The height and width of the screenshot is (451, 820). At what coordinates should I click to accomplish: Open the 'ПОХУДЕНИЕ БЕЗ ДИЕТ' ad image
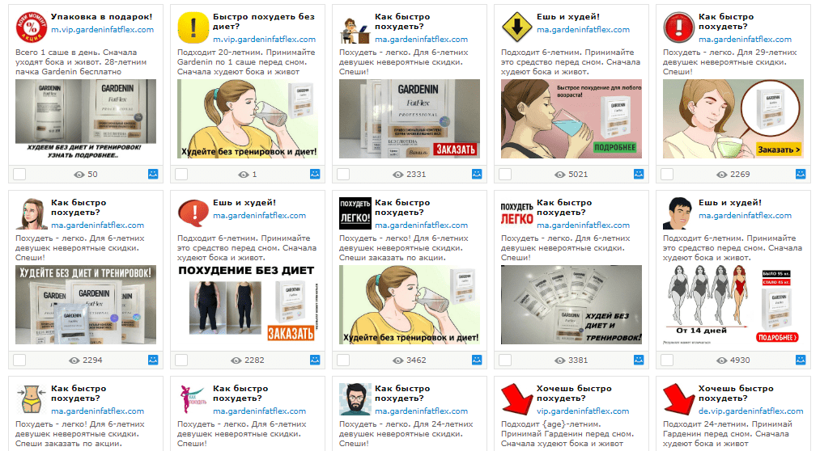(246, 305)
